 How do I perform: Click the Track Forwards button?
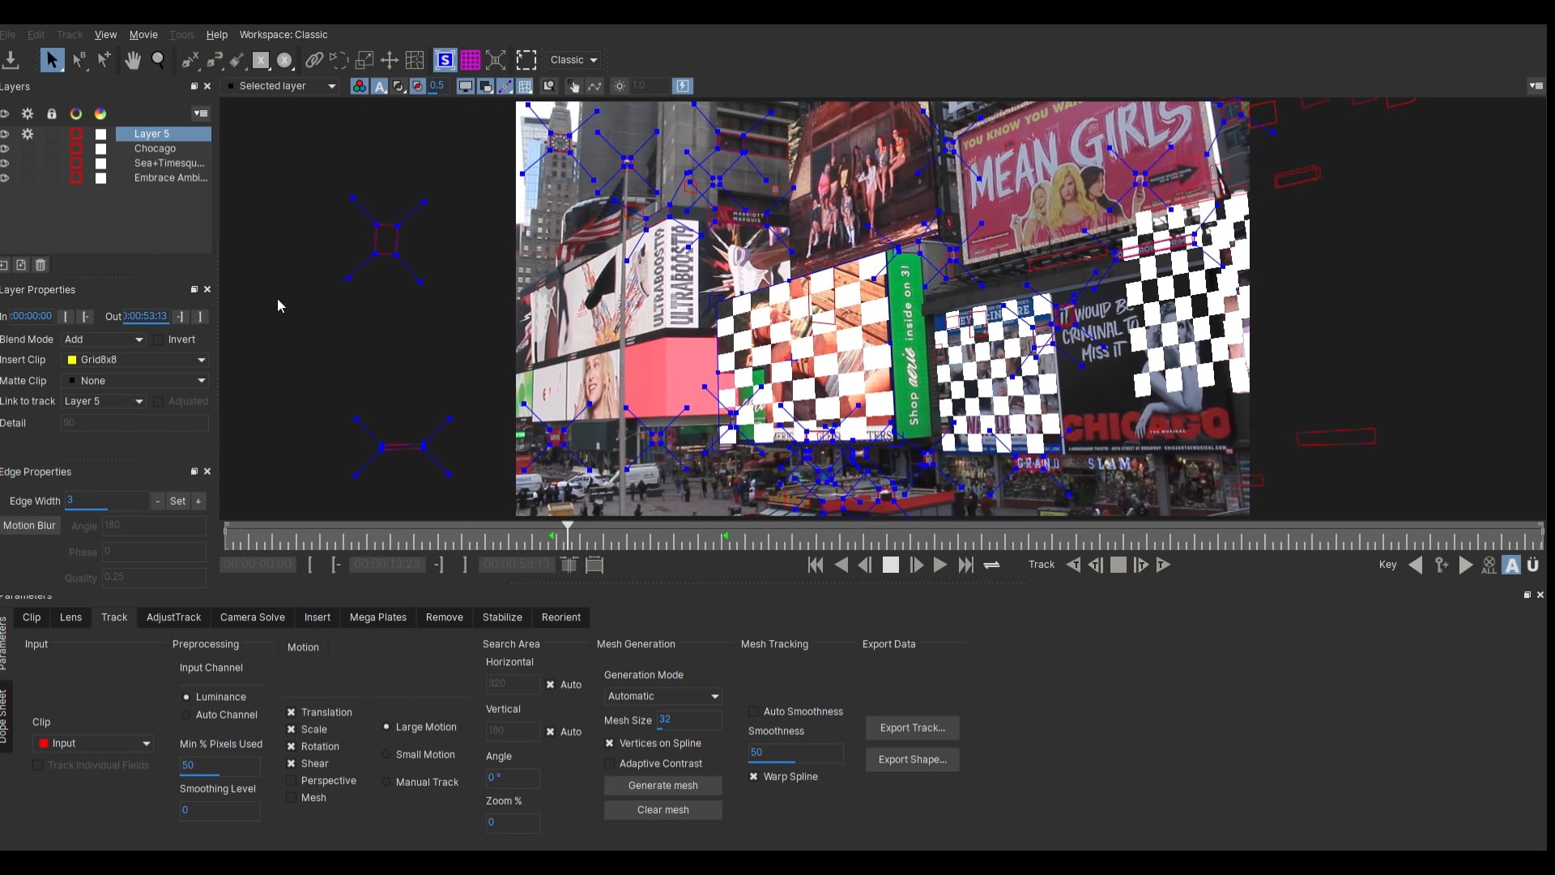point(1163,565)
